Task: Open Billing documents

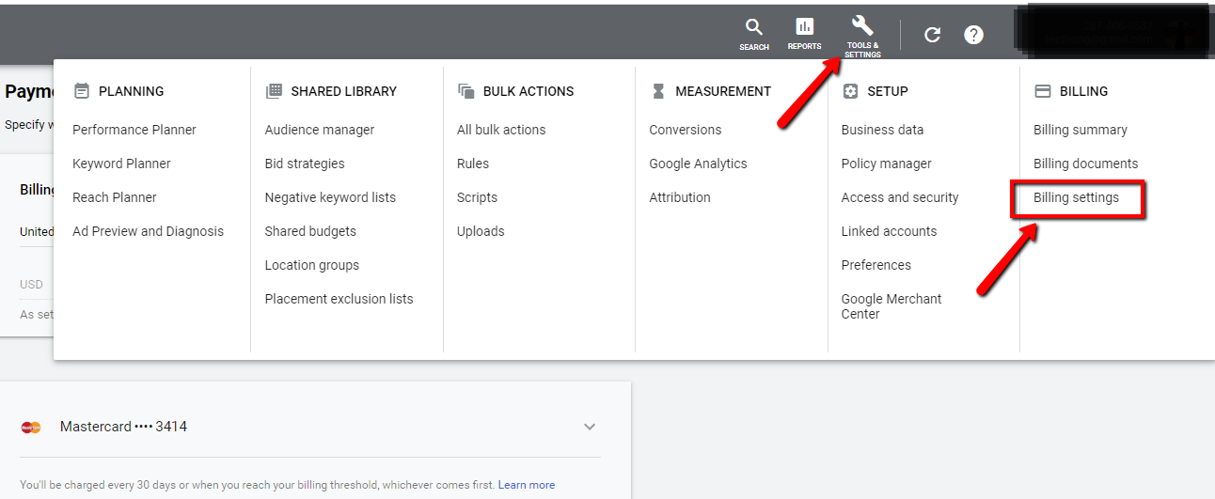Action: 1085,164
